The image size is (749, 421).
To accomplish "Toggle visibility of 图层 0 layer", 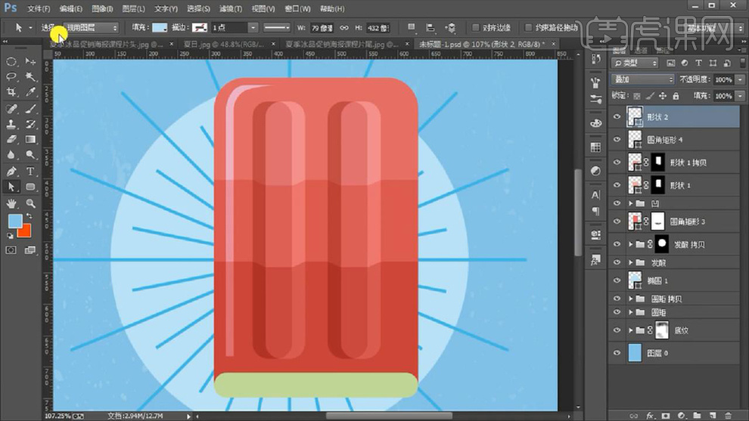I will pyautogui.click(x=617, y=353).
